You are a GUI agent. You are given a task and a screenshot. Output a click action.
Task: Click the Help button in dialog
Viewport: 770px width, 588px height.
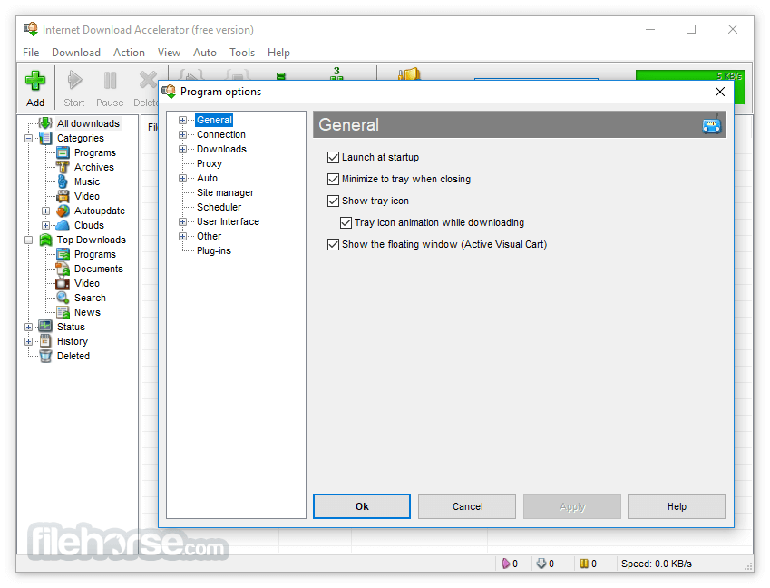point(677,506)
